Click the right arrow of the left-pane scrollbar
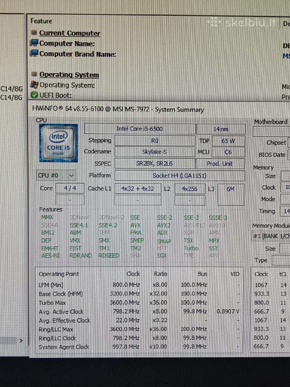Image resolution: width=290 pixels, height=387 pixels. (x=21, y=341)
